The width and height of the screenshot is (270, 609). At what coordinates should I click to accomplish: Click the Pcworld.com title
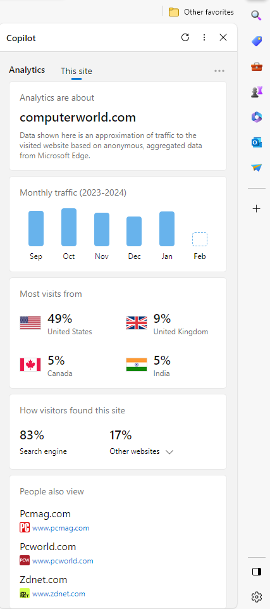click(47, 547)
